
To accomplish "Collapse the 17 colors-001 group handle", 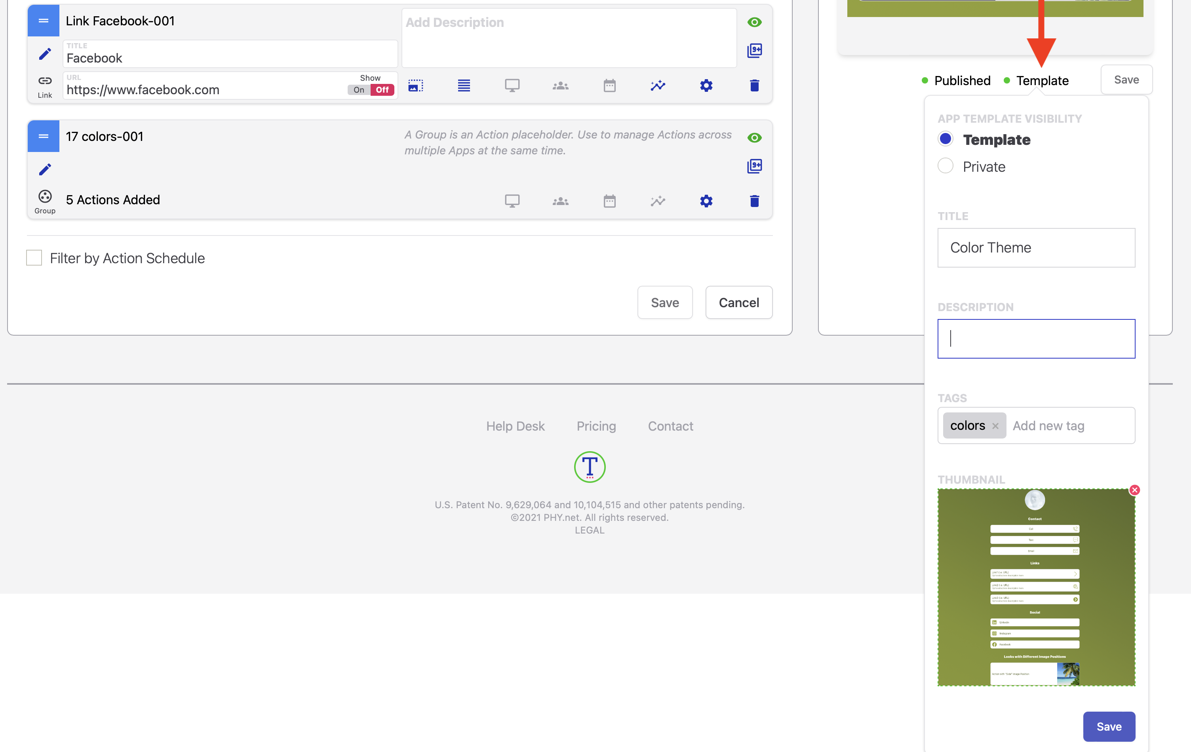I will (x=43, y=136).
